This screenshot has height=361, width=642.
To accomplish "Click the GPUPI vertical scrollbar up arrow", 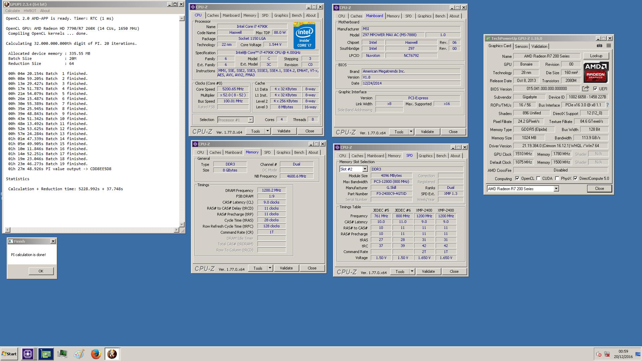I will coord(182,18).
